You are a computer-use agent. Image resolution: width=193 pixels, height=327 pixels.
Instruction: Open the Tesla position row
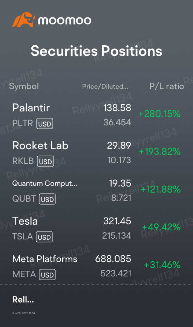(x=96, y=228)
